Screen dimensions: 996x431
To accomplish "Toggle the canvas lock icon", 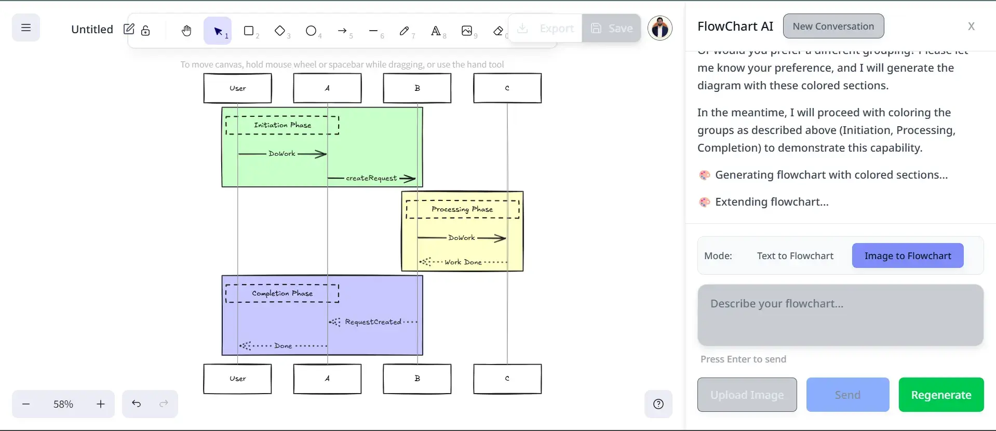I will 146,31.
